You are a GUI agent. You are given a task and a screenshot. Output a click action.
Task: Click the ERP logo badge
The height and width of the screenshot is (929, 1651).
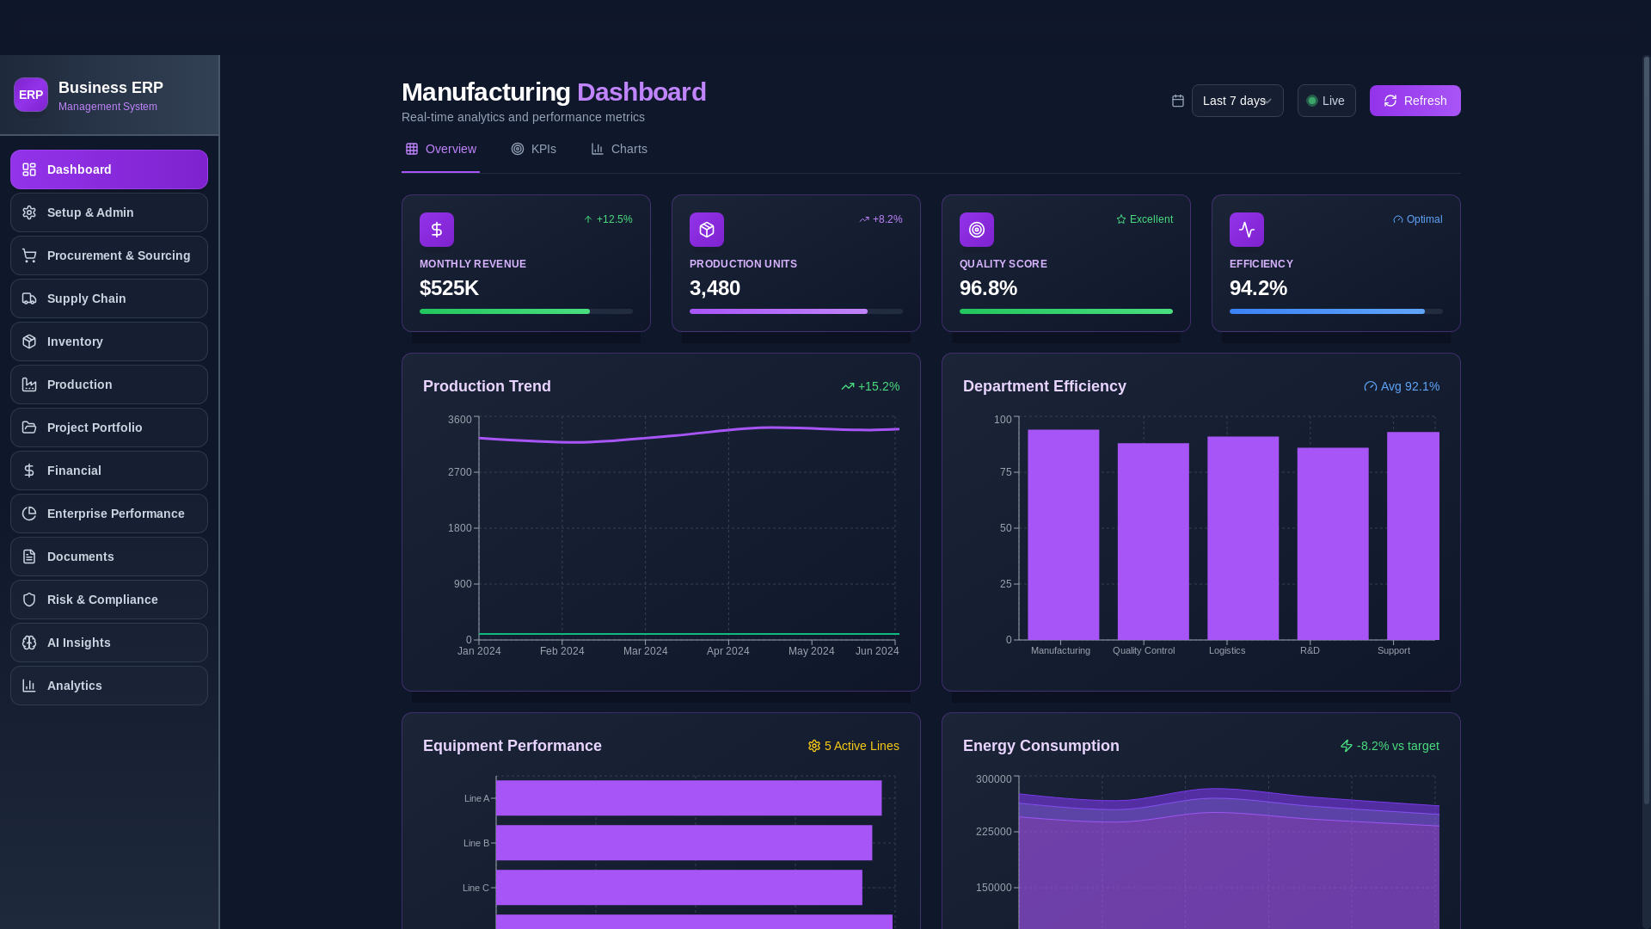[31, 95]
